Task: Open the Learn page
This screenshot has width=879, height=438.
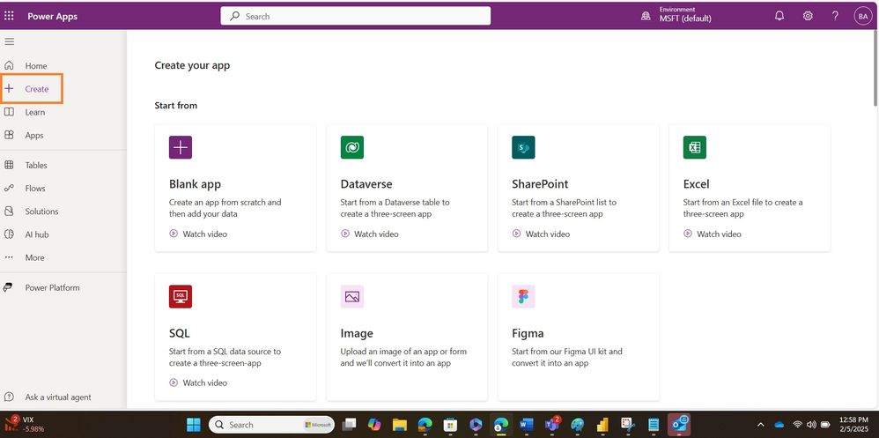Action: [34, 112]
